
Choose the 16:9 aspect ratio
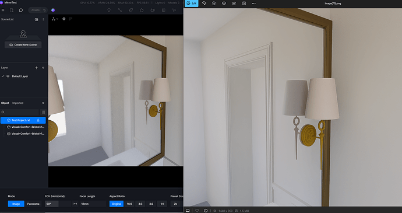[129, 204]
